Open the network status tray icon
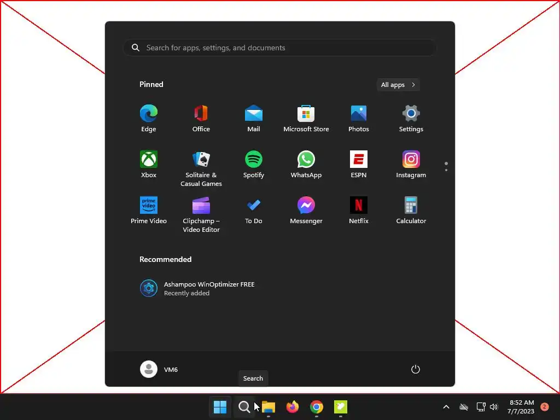 (x=481, y=407)
